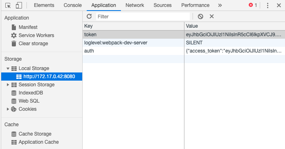This screenshot has height=149, width=285.
Task: Select the SILENT value cell
Action: point(235,43)
